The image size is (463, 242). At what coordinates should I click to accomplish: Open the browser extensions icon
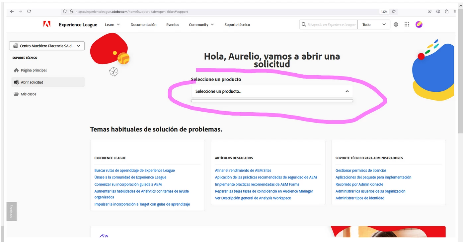point(447,11)
